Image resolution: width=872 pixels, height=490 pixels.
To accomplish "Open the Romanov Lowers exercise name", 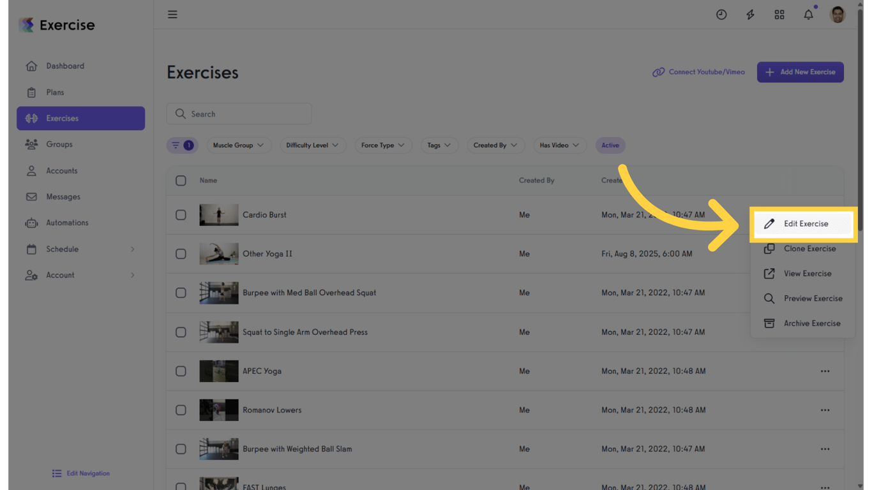I will (x=272, y=410).
